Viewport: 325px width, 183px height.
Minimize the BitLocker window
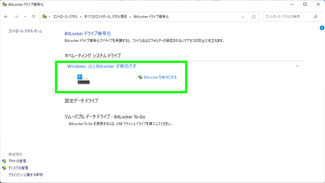pos(292,4)
